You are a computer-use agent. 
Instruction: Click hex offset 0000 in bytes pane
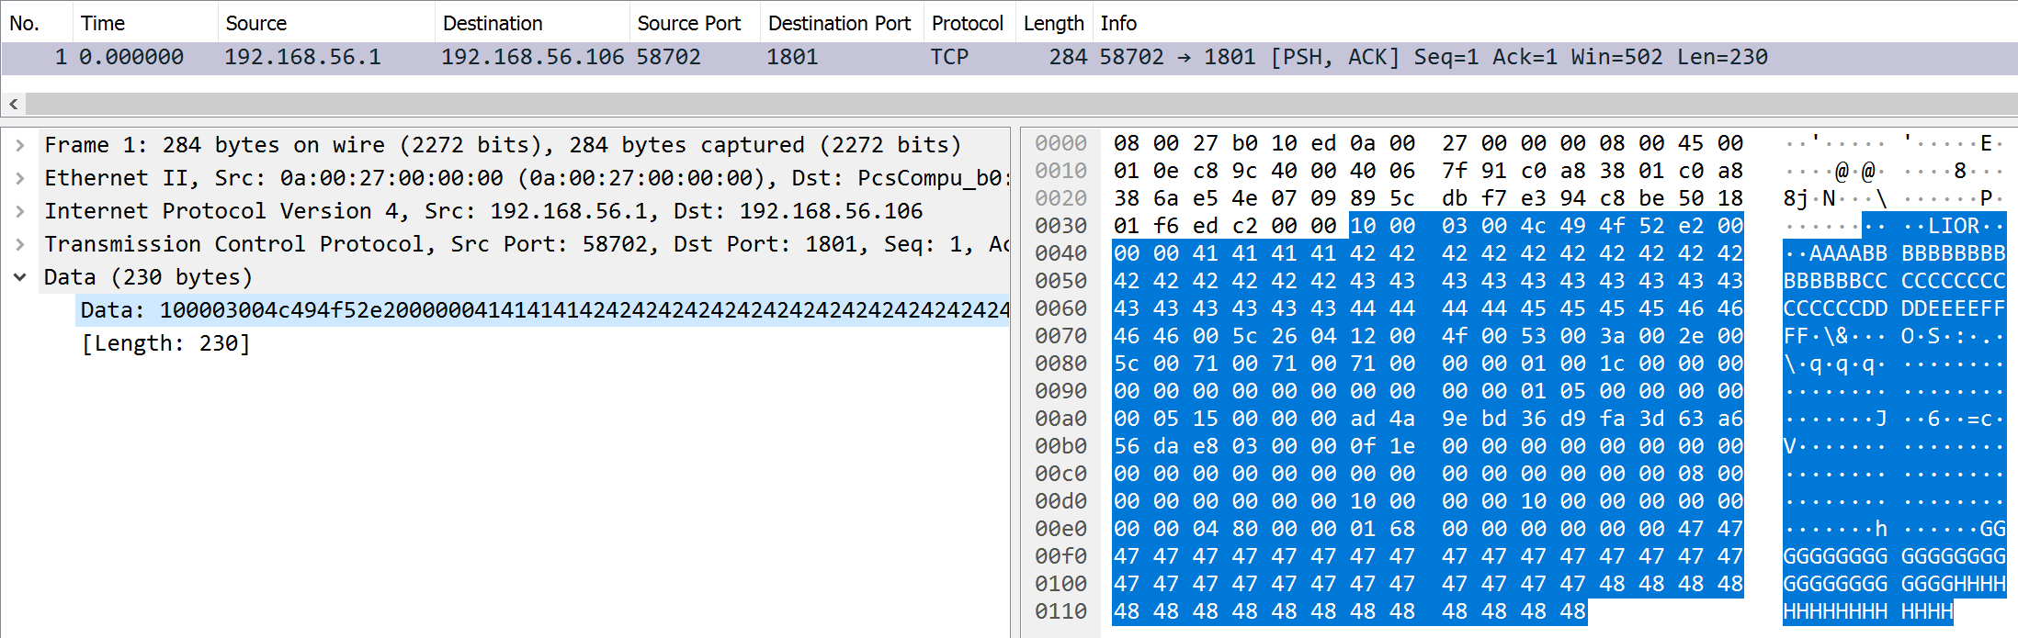click(x=1060, y=143)
